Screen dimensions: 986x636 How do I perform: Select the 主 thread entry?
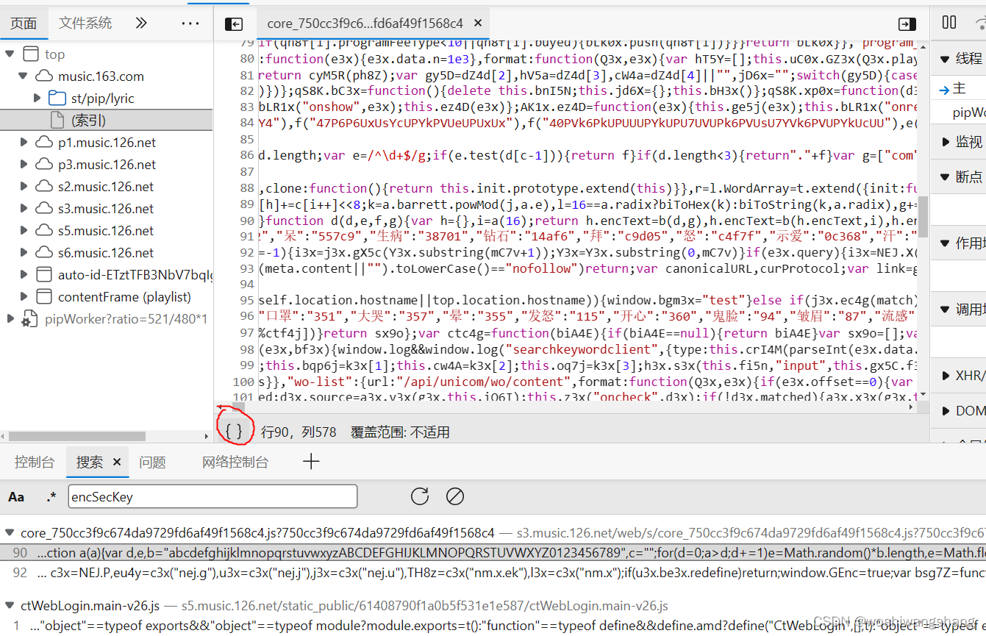960,88
